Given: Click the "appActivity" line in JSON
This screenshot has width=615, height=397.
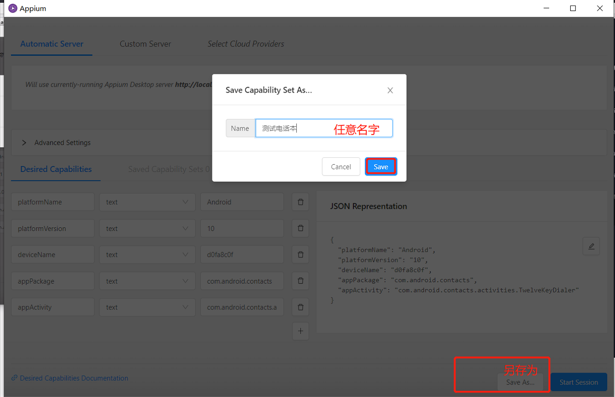Looking at the screenshot, I should [458, 290].
